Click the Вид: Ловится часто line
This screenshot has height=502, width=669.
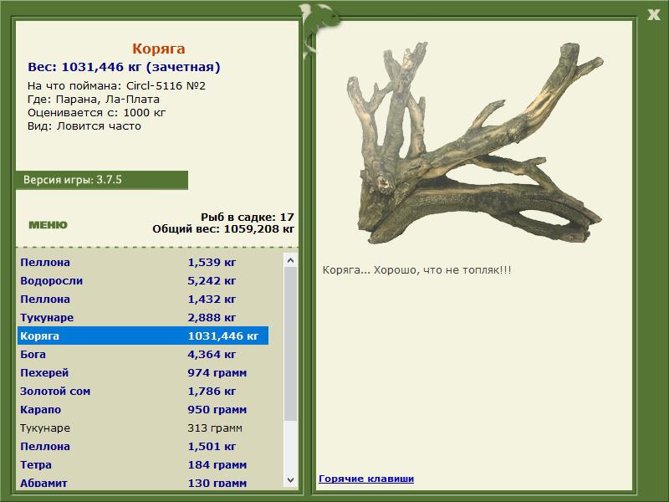coord(84,126)
